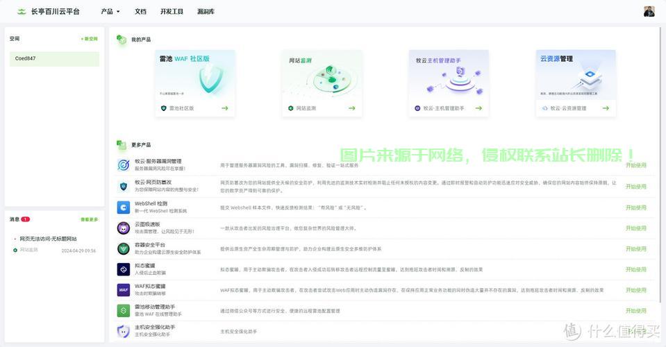Click the 牧云·服务器漏洞管理 product icon
The height and width of the screenshot is (347, 666).
[123, 165]
